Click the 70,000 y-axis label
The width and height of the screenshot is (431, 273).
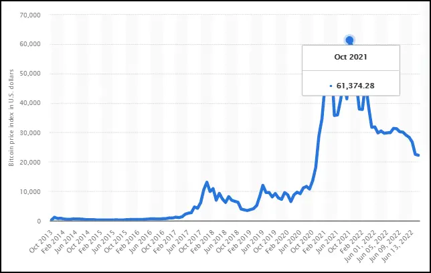point(30,15)
